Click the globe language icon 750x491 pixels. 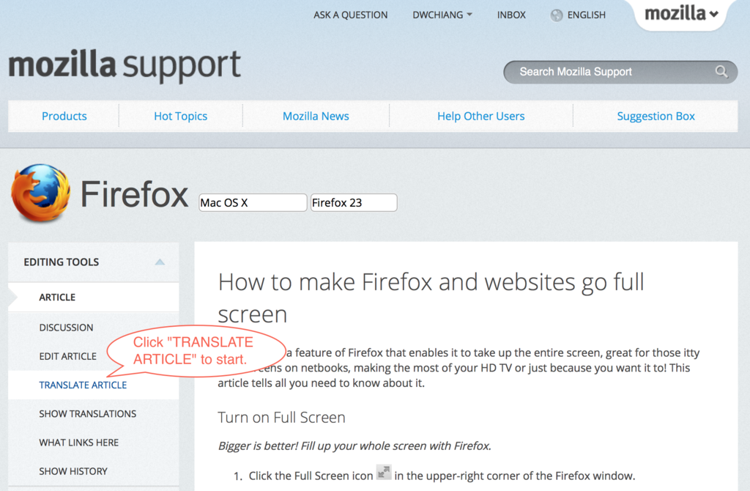click(x=557, y=15)
